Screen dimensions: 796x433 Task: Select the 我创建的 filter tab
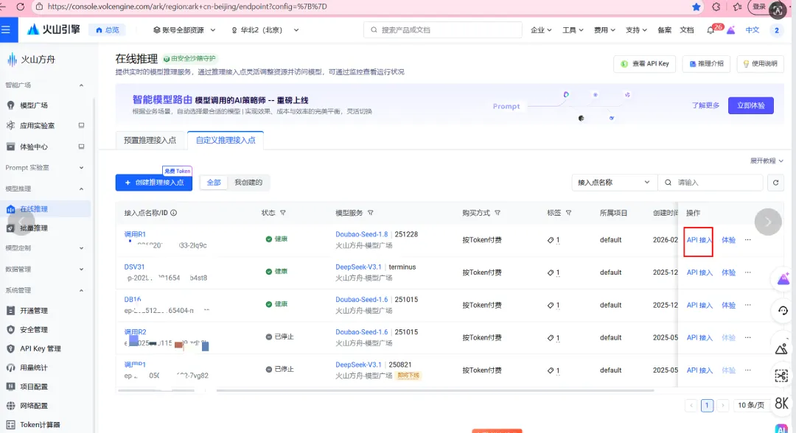[248, 183]
